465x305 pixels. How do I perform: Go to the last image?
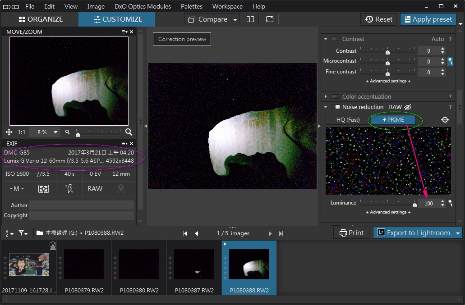click(281, 233)
